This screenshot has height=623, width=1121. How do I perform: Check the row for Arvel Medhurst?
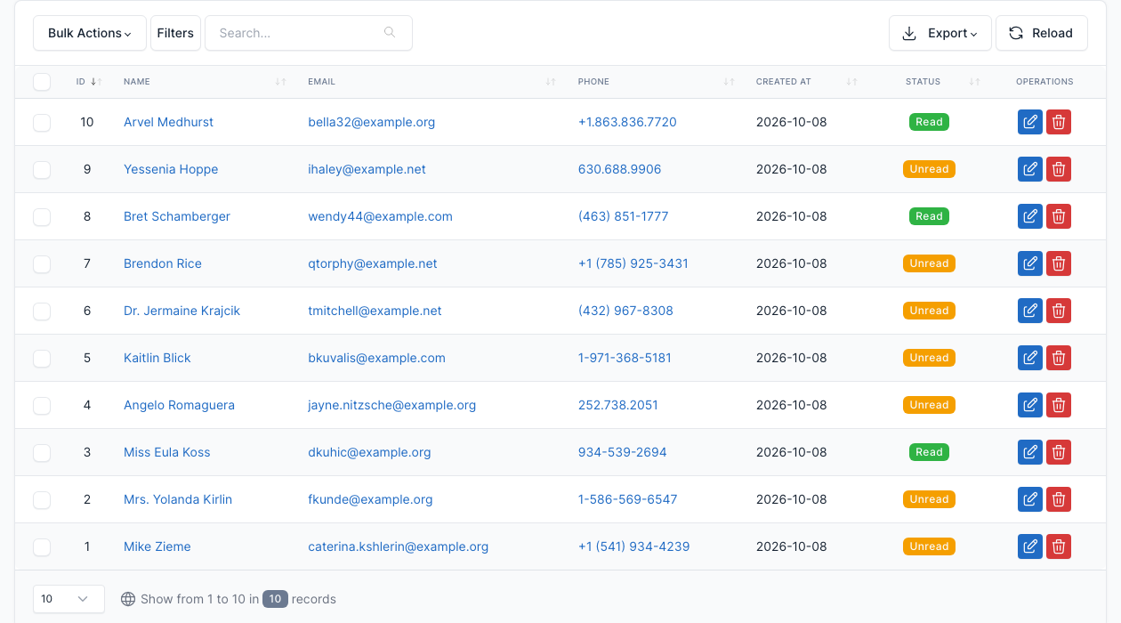point(42,123)
